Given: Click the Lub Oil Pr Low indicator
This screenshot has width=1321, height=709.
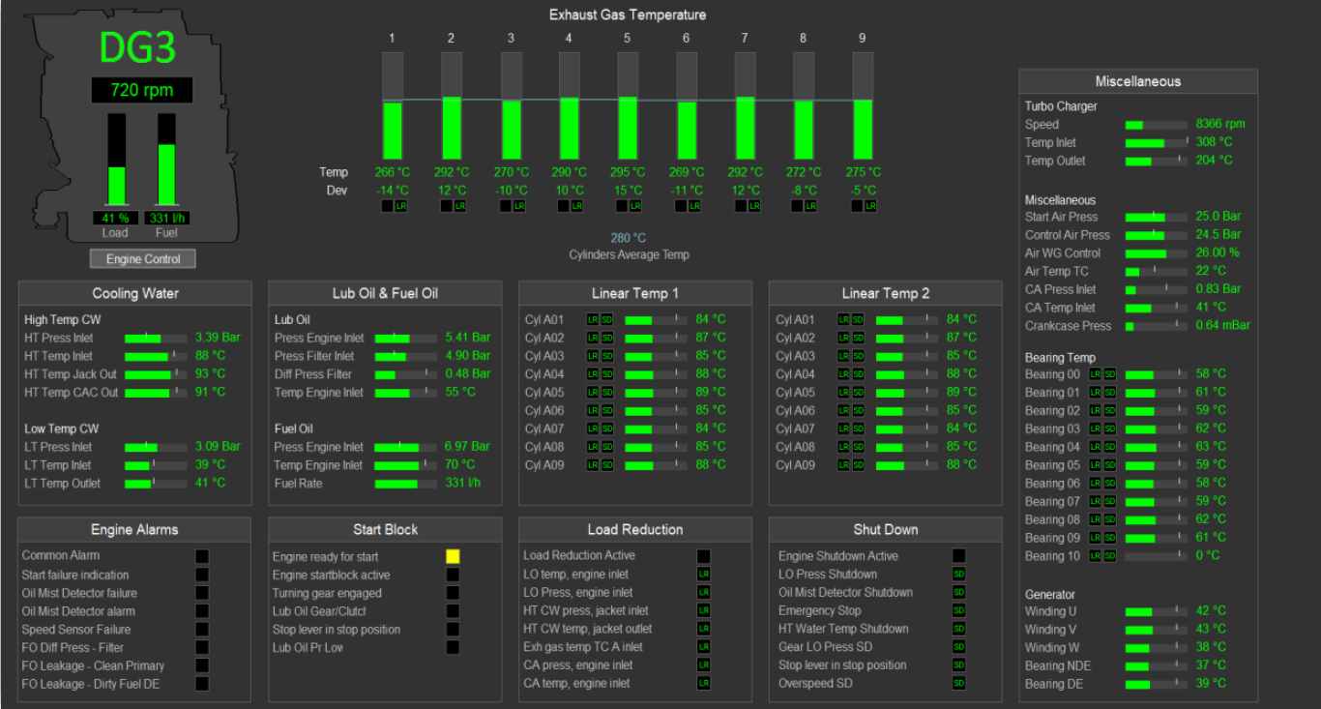Looking at the screenshot, I should [x=453, y=647].
